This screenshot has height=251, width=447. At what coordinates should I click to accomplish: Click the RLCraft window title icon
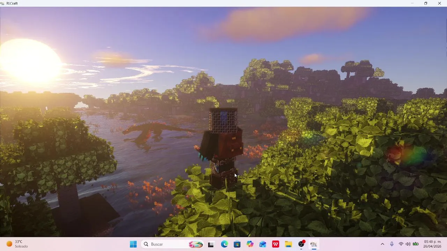click(2, 3)
